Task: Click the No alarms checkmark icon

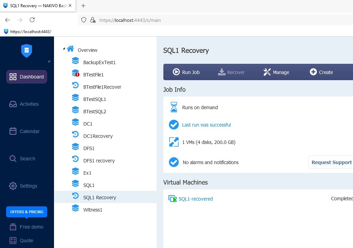Action: (x=174, y=162)
